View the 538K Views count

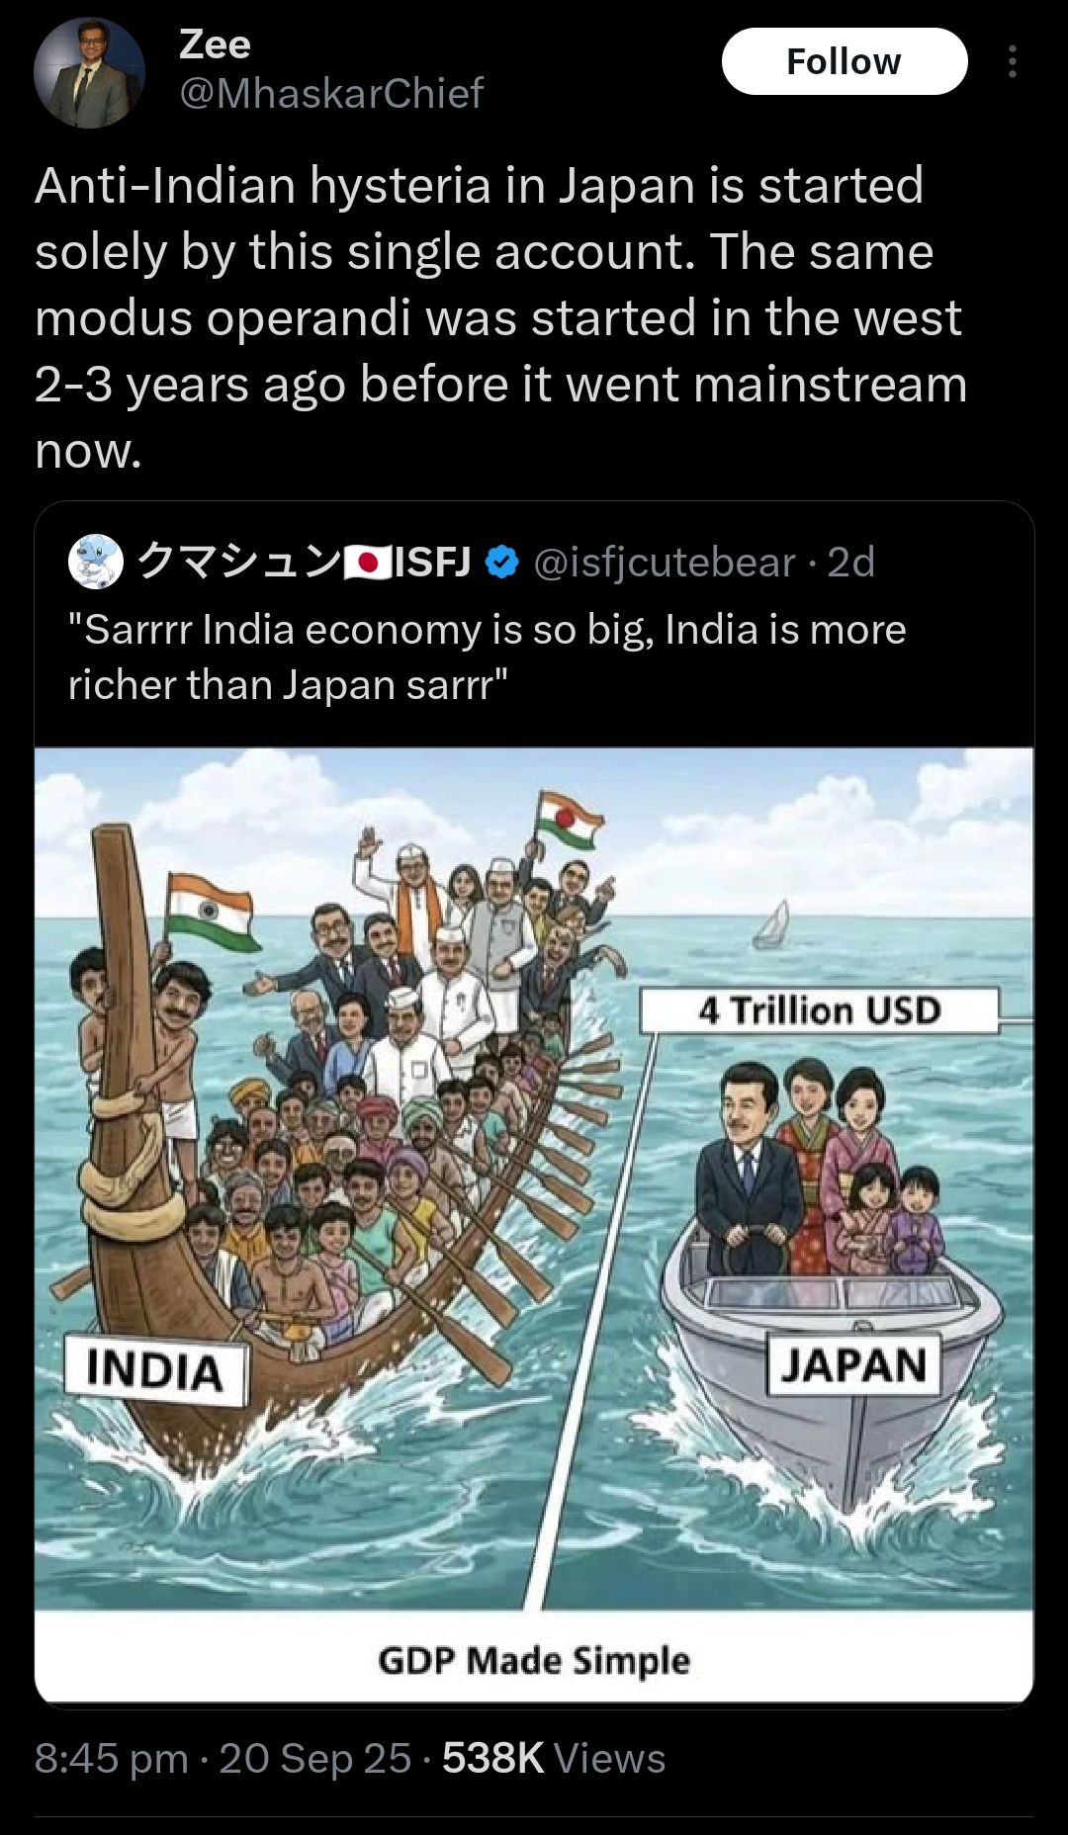coord(554,1758)
